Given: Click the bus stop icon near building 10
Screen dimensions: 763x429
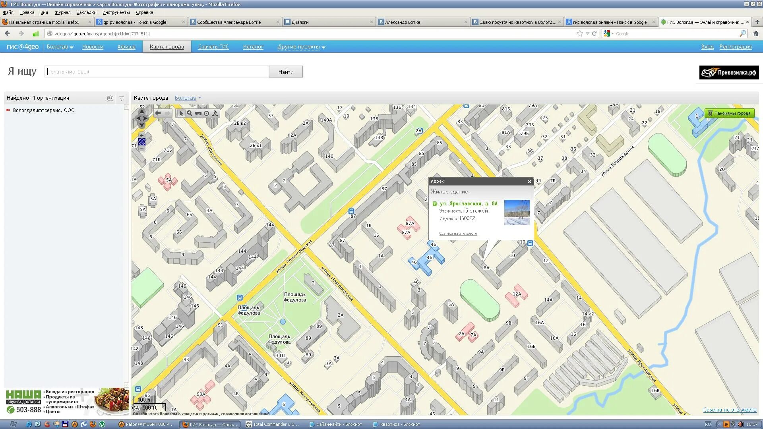Looking at the screenshot, I should [x=530, y=243].
